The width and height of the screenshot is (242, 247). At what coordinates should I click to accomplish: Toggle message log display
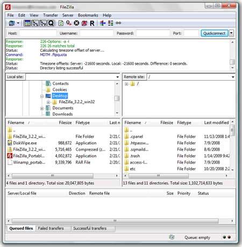(x=27, y=23)
